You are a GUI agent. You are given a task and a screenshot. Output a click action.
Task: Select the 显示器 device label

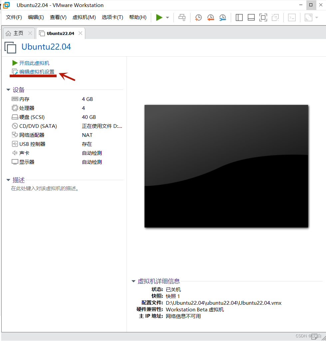(27, 162)
